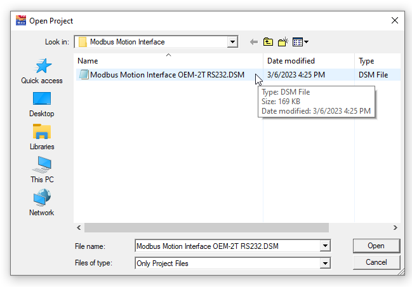
Task: Click the Open Project title bar app icon
Action: tap(21, 20)
